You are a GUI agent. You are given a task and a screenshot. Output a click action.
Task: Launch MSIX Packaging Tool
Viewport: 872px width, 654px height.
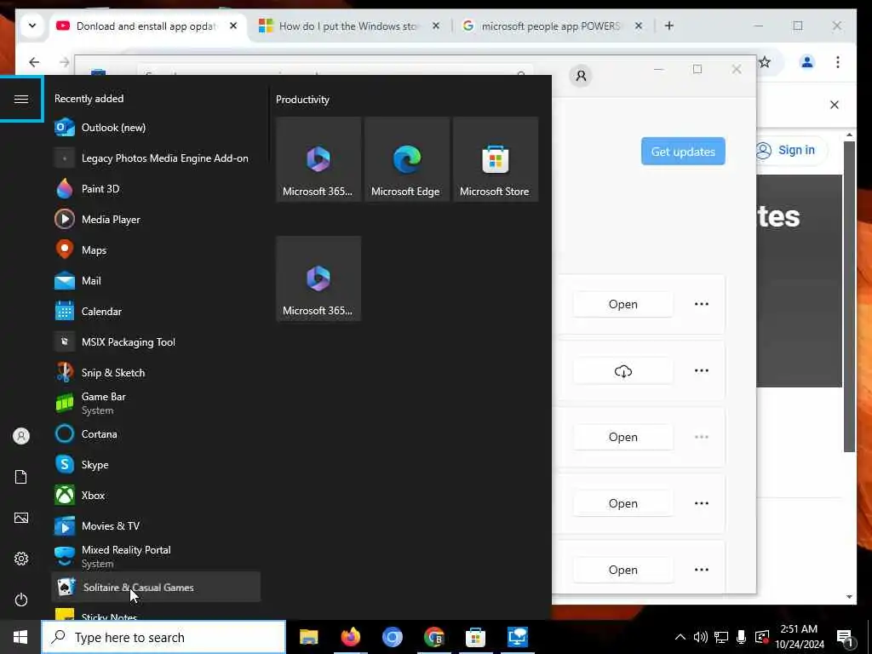click(156, 341)
